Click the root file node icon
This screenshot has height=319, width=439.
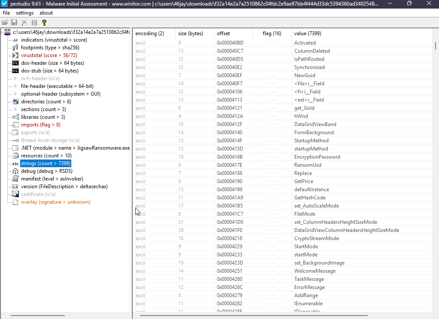8,32
